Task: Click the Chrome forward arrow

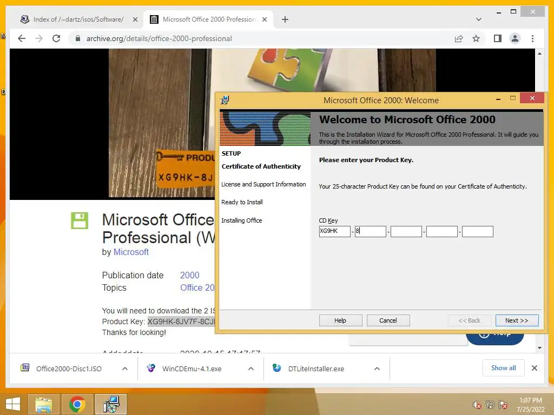Action: coord(39,38)
